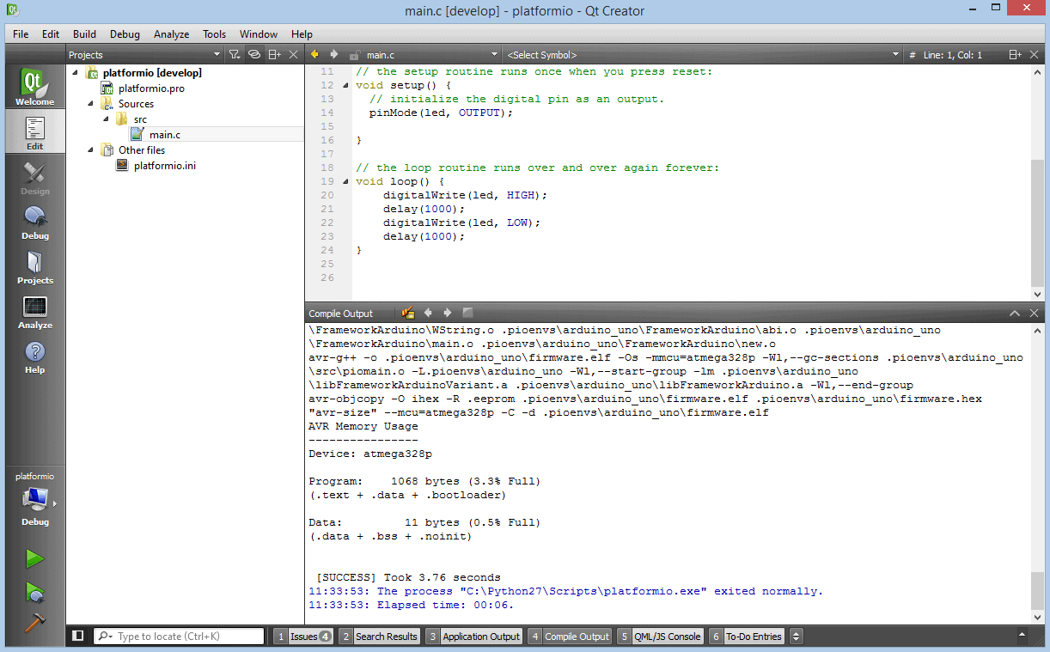Build the project using the hammer icon
This screenshot has height=652, width=1050.
click(x=34, y=623)
